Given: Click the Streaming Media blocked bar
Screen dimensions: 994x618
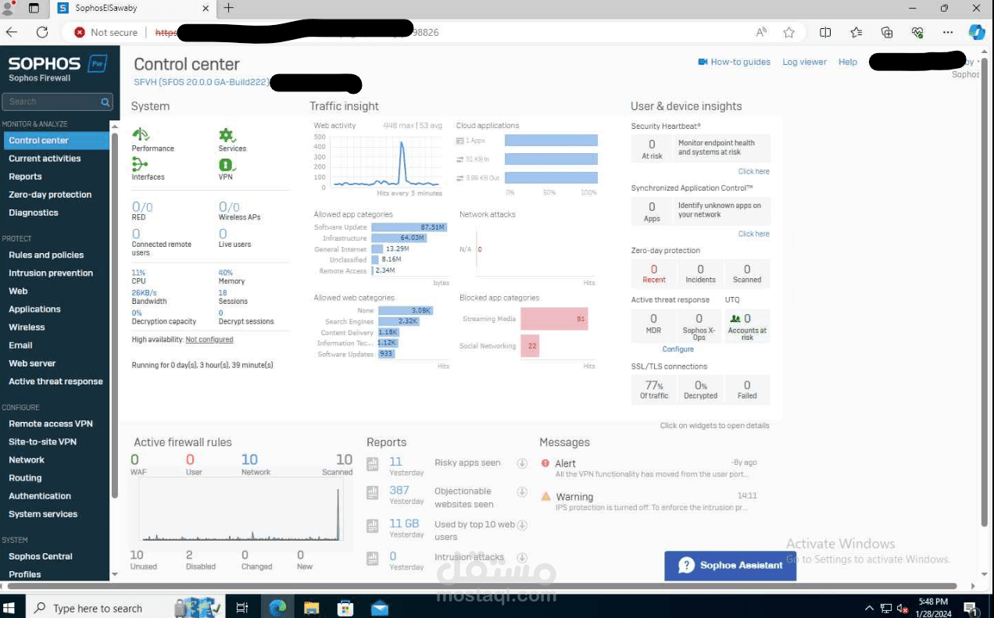Looking at the screenshot, I should coord(554,319).
